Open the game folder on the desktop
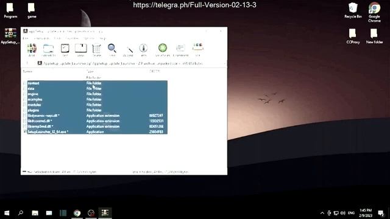This screenshot has width=390, height=219. tap(32, 10)
